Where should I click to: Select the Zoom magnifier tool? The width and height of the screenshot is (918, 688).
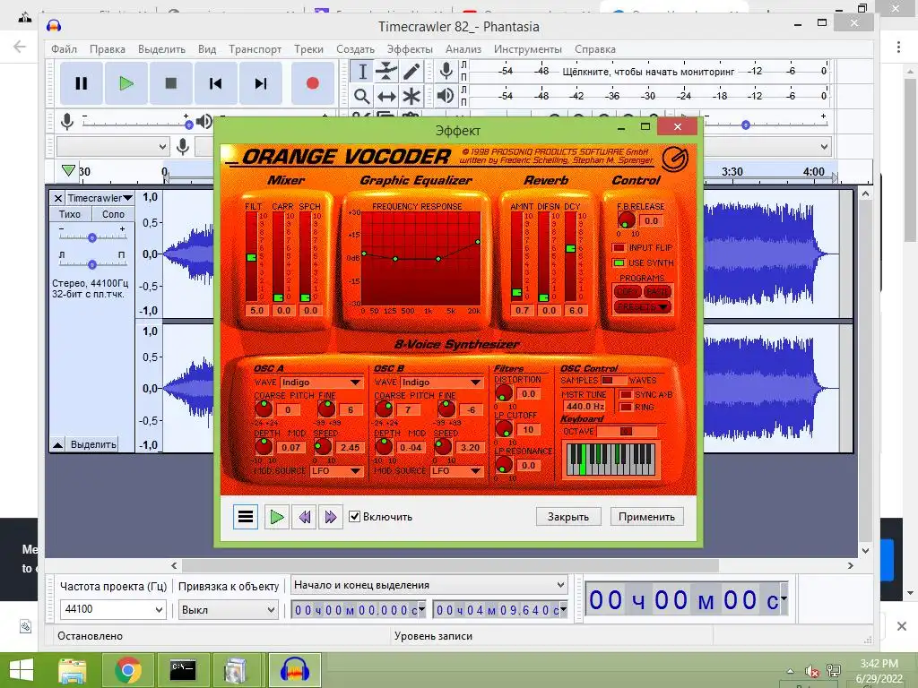pos(362,96)
